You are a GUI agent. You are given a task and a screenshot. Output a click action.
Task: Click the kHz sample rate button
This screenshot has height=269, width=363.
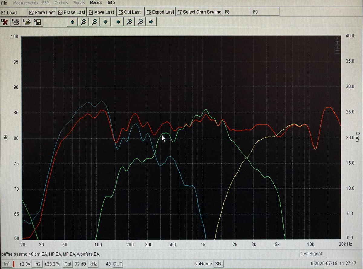tap(93, 264)
